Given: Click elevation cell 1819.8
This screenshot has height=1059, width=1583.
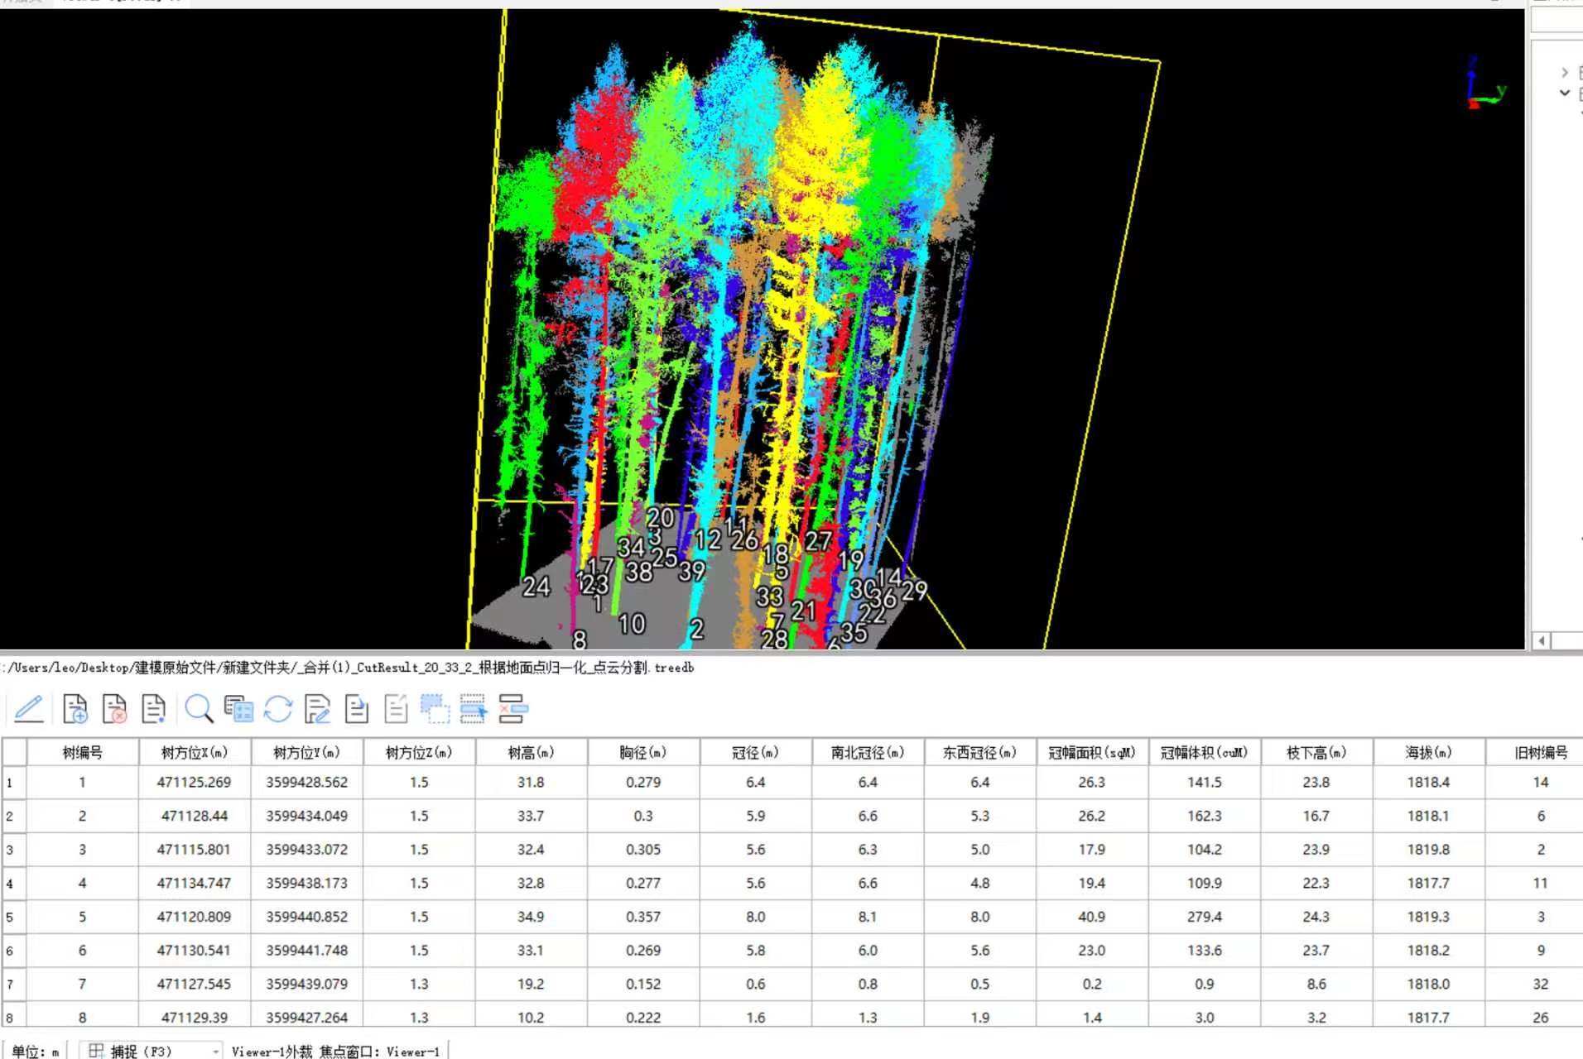Looking at the screenshot, I should [1428, 850].
